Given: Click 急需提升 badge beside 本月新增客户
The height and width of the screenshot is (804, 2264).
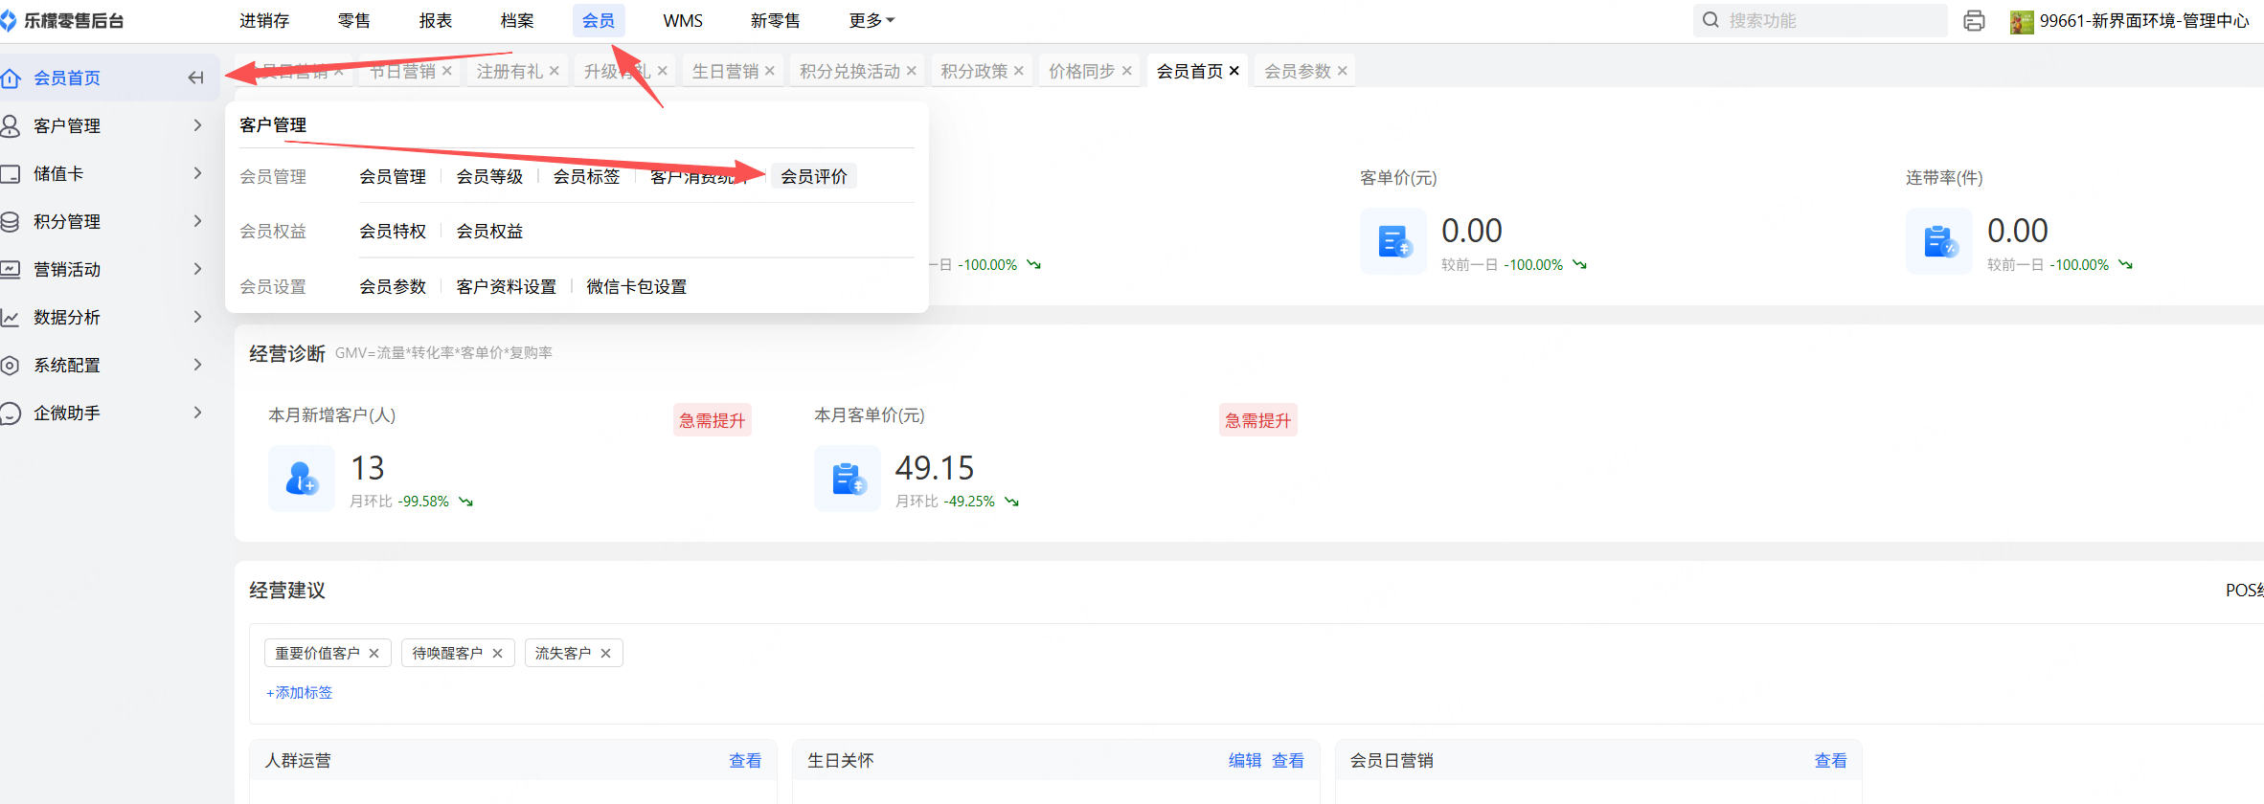Looking at the screenshot, I should pos(712,420).
